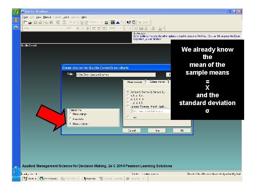Expand the line style dropdown arrow
This screenshot has height=191, width=254.
click(x=164, y=28)
